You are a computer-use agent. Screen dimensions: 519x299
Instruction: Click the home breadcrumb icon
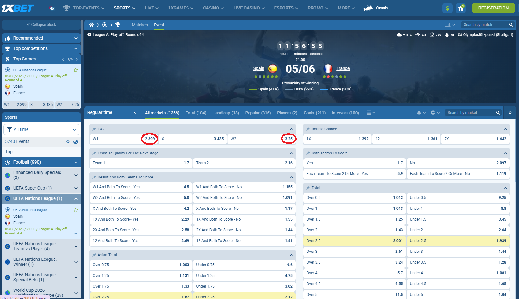click(x=92, y=25)
